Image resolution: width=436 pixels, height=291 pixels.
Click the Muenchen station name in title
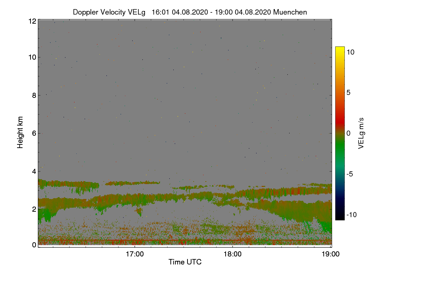(290, 12)
